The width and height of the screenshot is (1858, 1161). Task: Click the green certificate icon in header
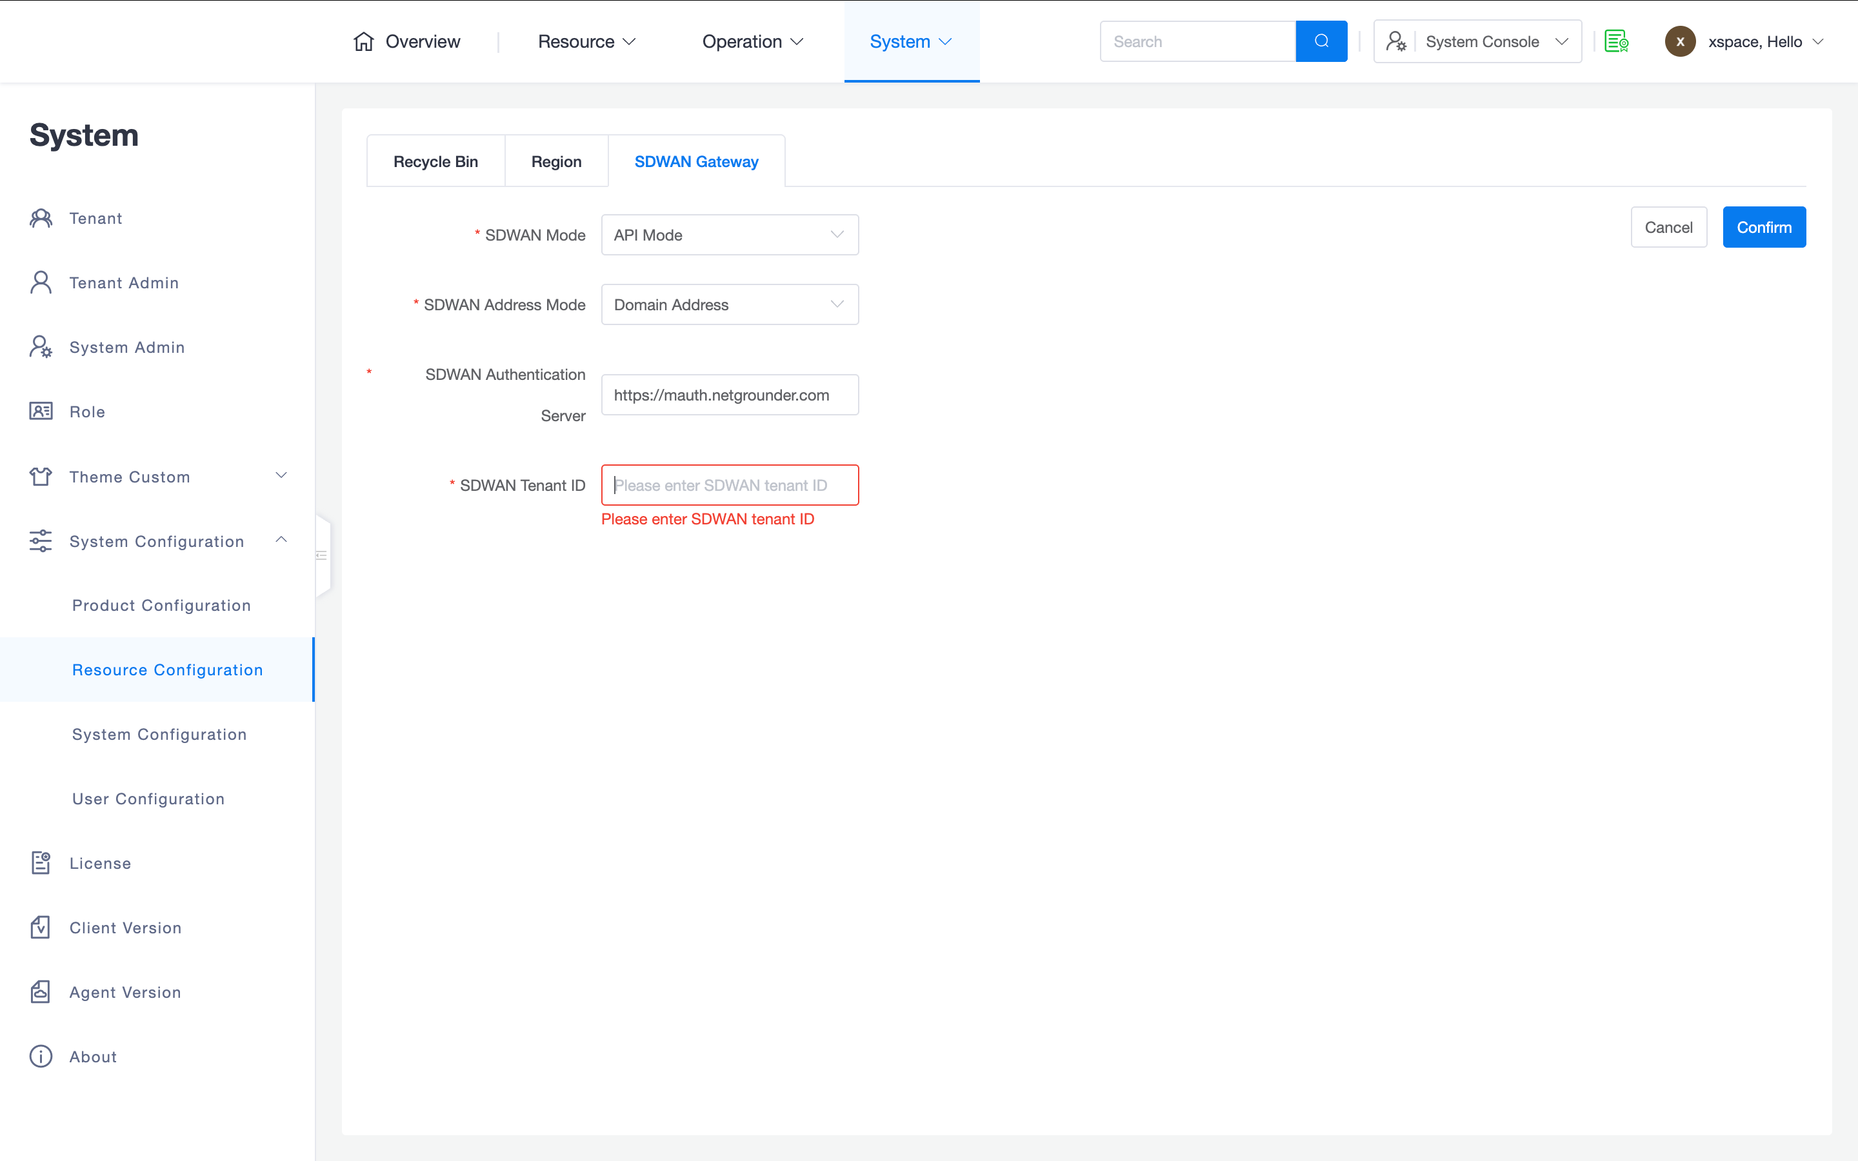pos(1616,41)
